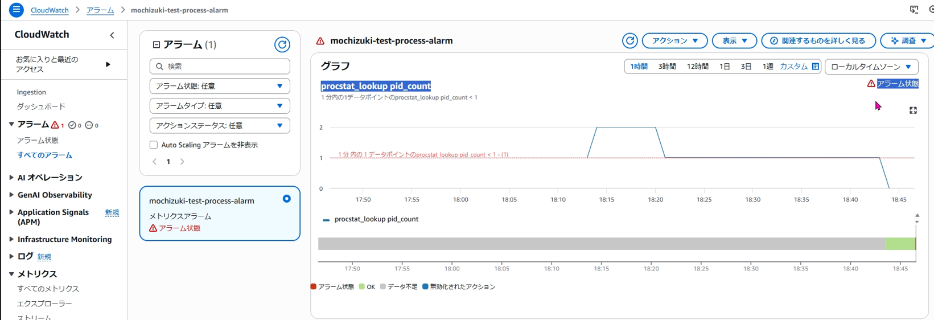The height and width of the screenshot is (320, 934).
Task: Open the ローカルタイムゾーン dropdown
Action: 871,67
